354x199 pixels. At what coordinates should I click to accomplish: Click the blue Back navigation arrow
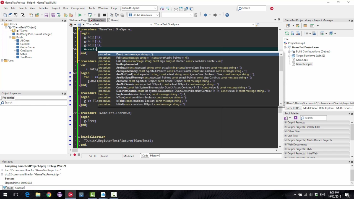pyautogui.click(x=205, y=15)
